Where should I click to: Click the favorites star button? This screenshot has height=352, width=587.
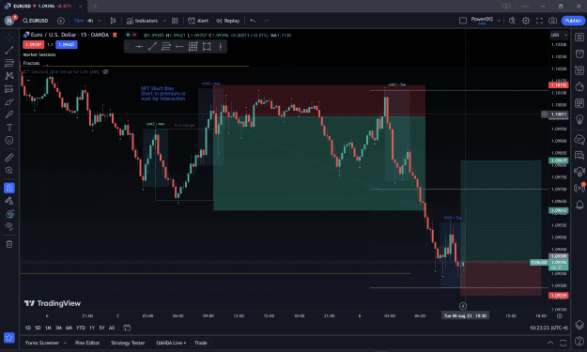coord(9,337)
